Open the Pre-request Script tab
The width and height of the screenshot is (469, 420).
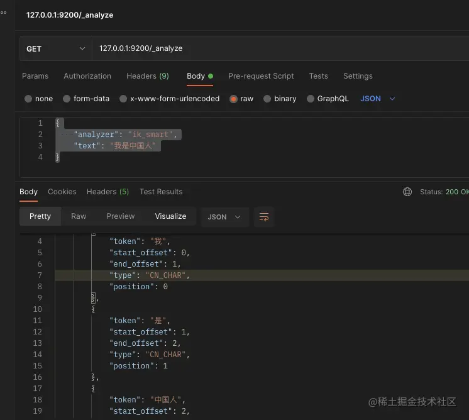click(x=261, y=76)
